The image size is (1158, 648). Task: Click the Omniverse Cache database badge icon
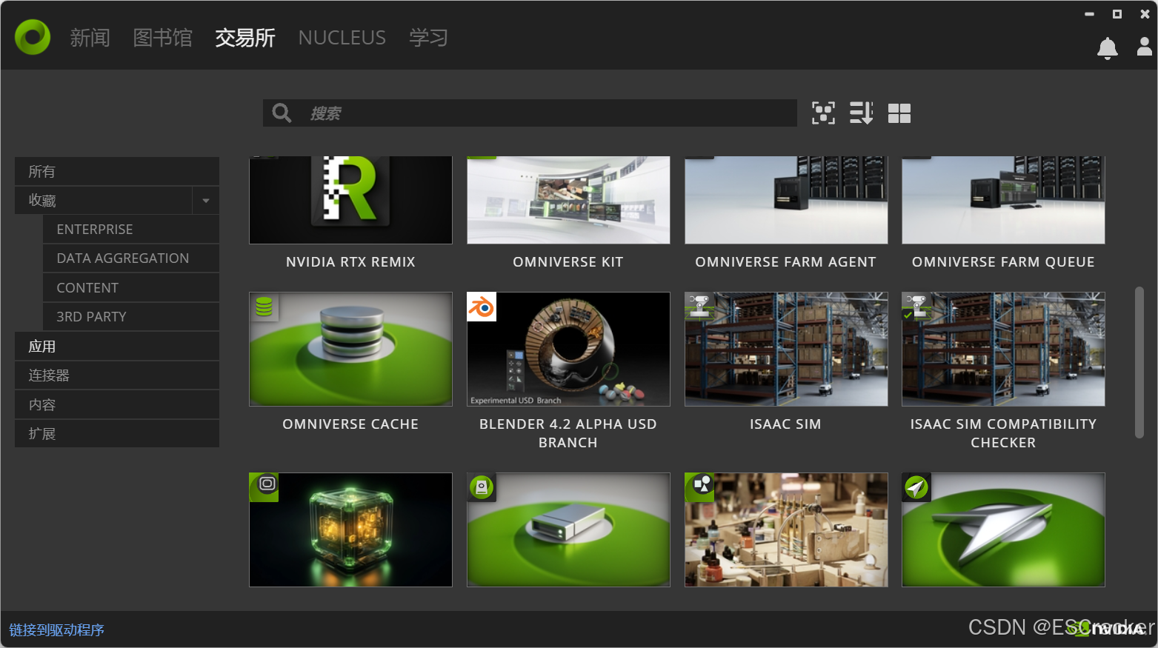(264, 307)
